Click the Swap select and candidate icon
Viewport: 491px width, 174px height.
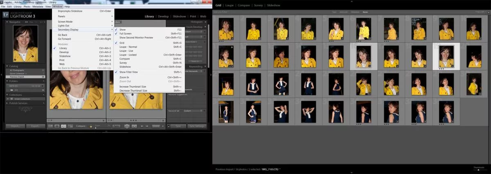(x=127, y=126)
